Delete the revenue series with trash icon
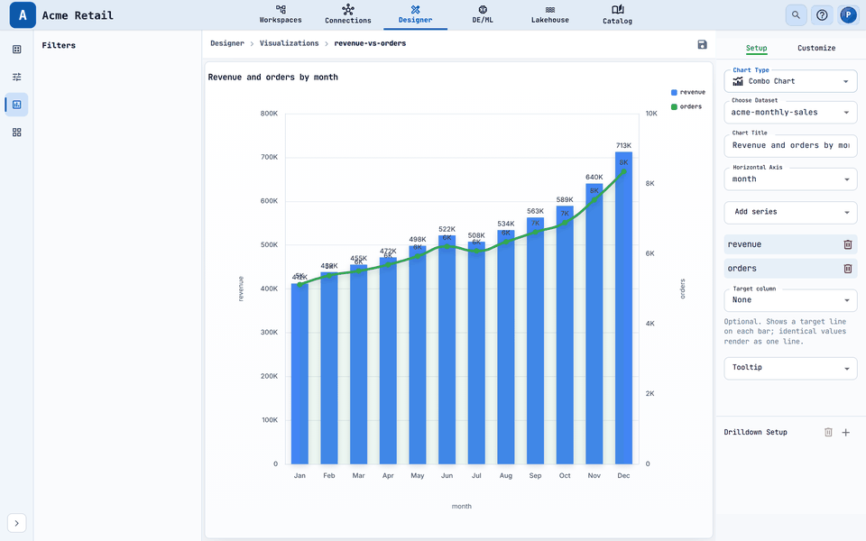This screenshot has width=866, height=541. point(848,244)
